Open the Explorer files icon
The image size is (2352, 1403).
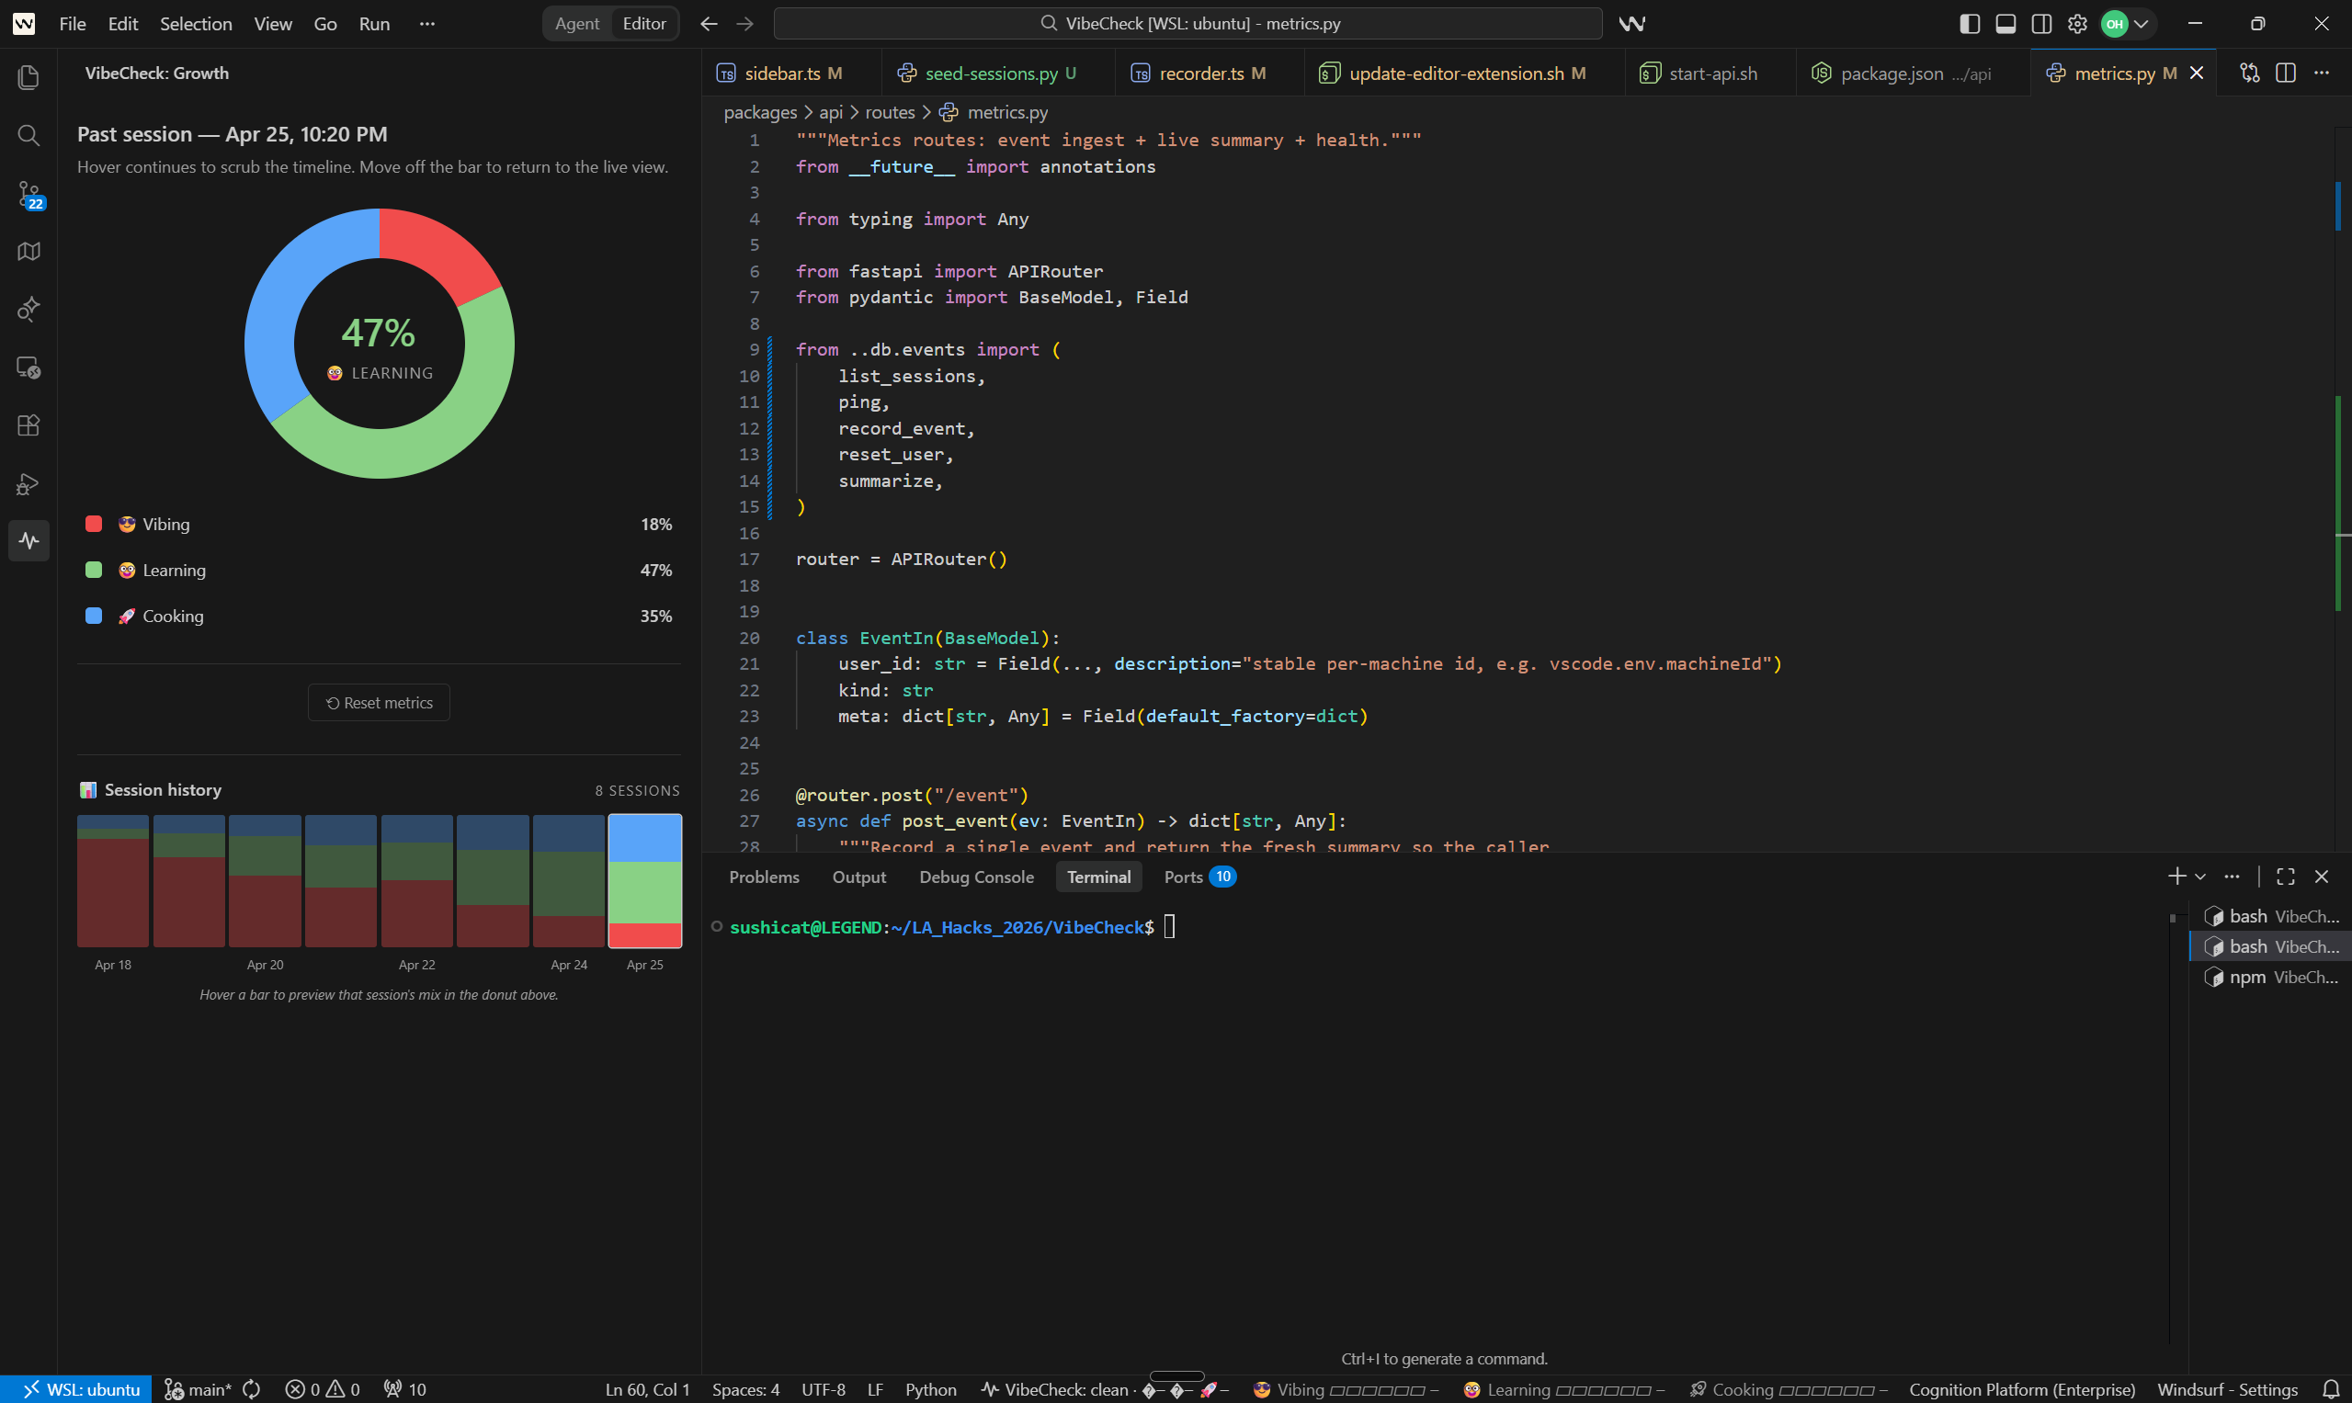pos(28,77)
